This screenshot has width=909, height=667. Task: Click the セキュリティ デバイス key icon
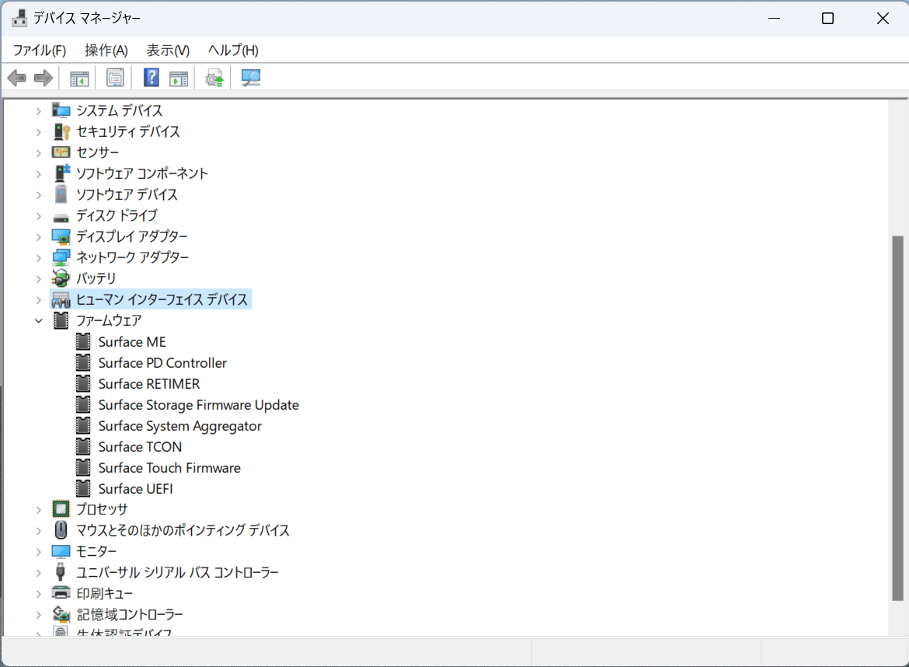(61, 131)
